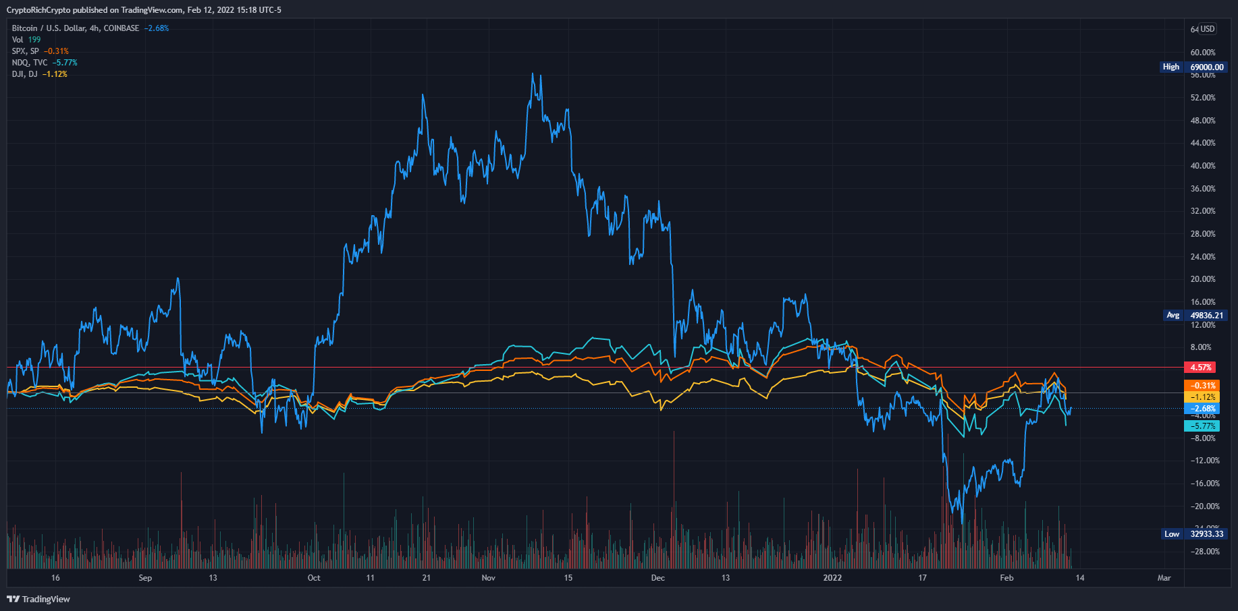Select the Bitcoin / U.S. Dollar legend title
This screenshot has height=611, width=1238.
(76, 28)
